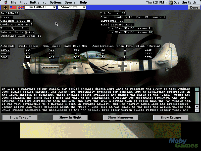
Task: Click the 'Altitude' column header
Action: click(x=8, y=46)
